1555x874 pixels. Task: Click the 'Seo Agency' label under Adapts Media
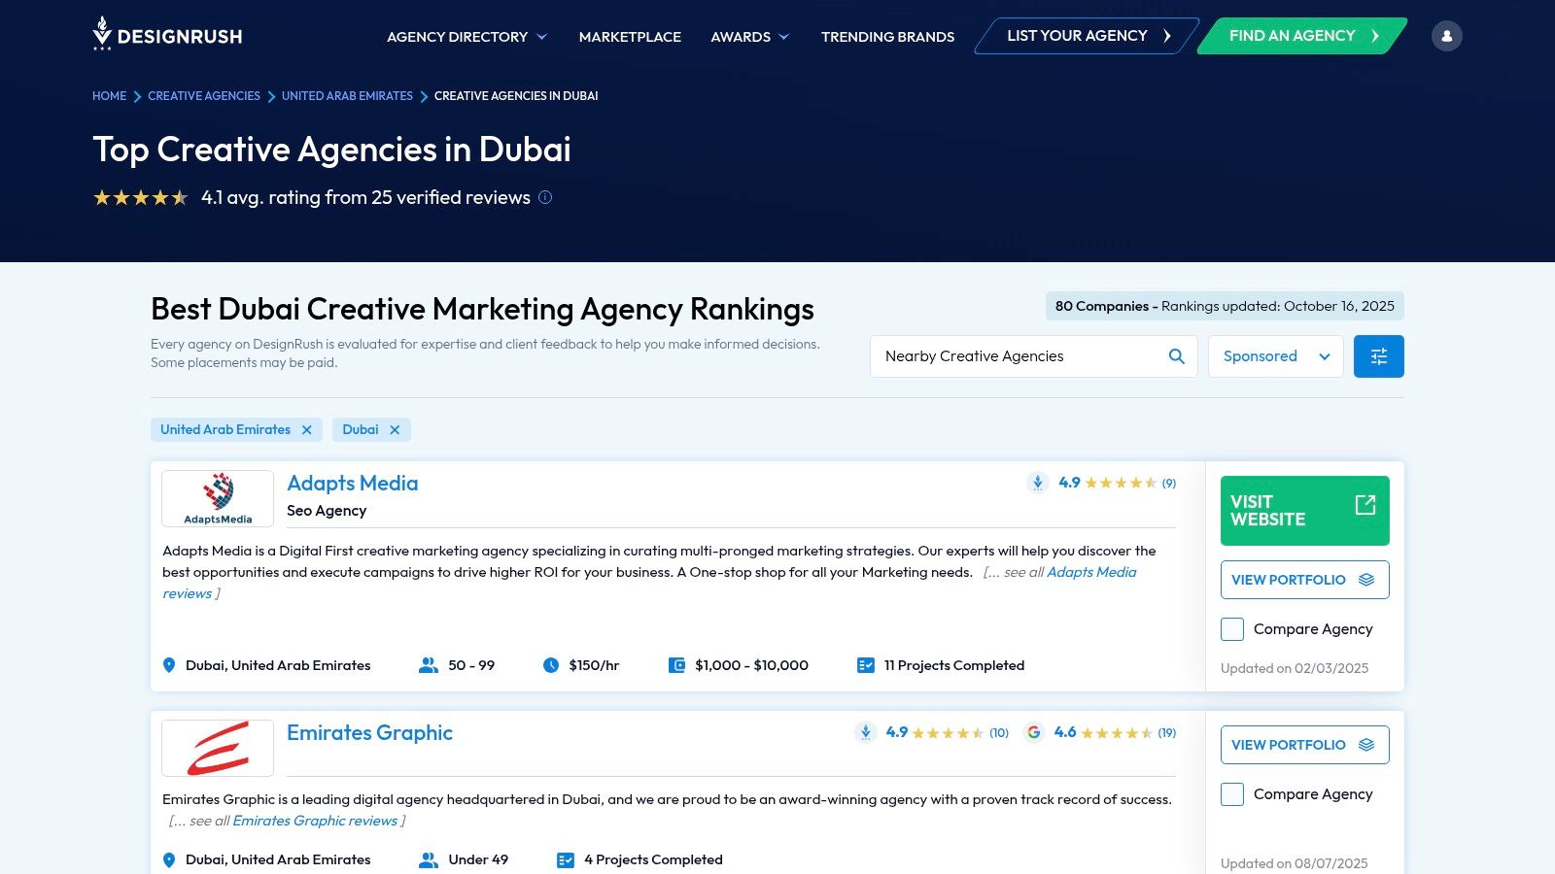point(327,511)
